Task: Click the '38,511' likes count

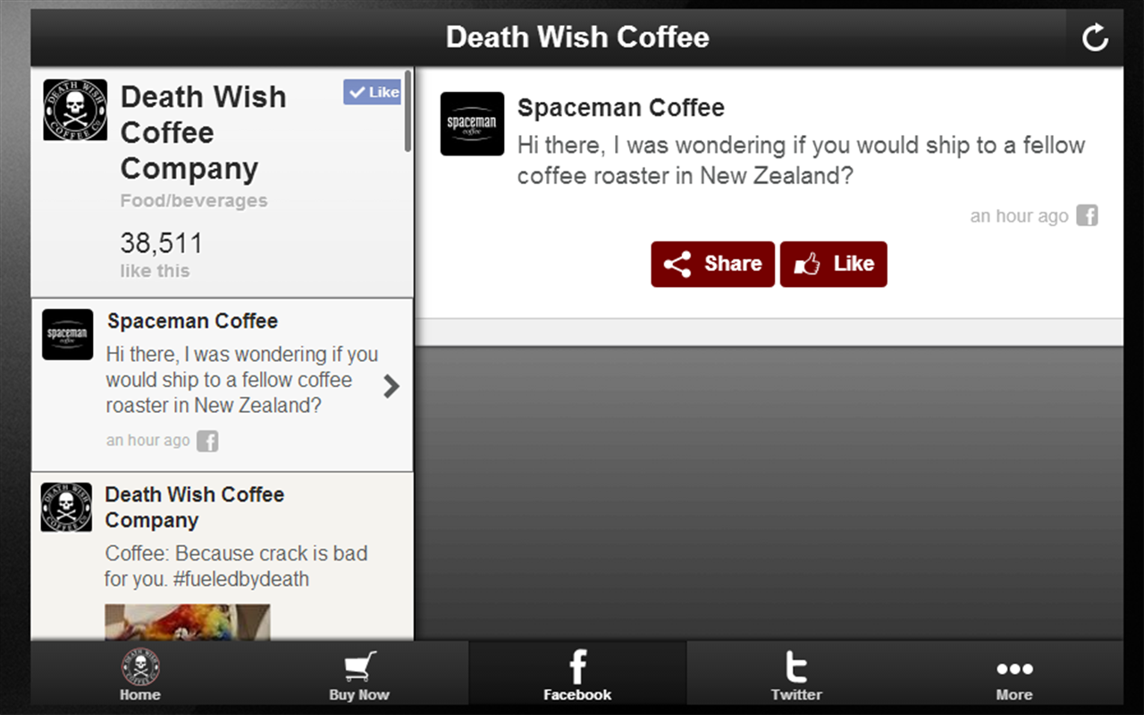Action: [x=162, y=243]
